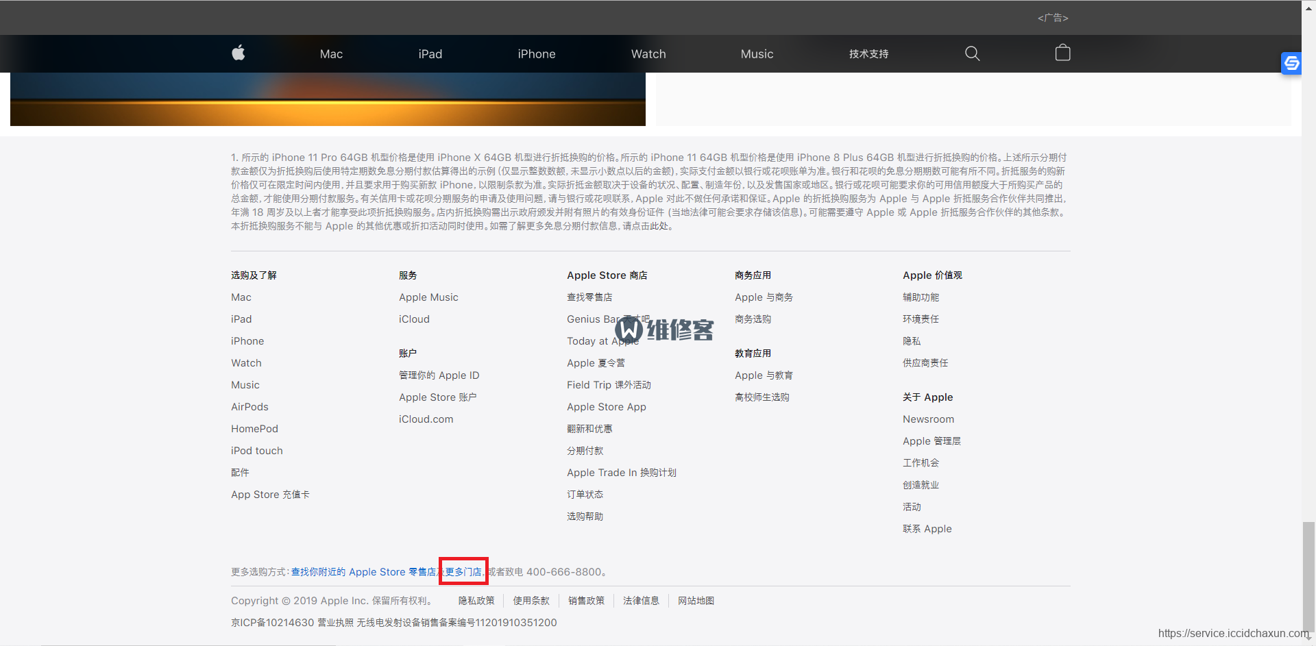
Task: Open Apple Store 账户 link
Action: tap(437, 397)
